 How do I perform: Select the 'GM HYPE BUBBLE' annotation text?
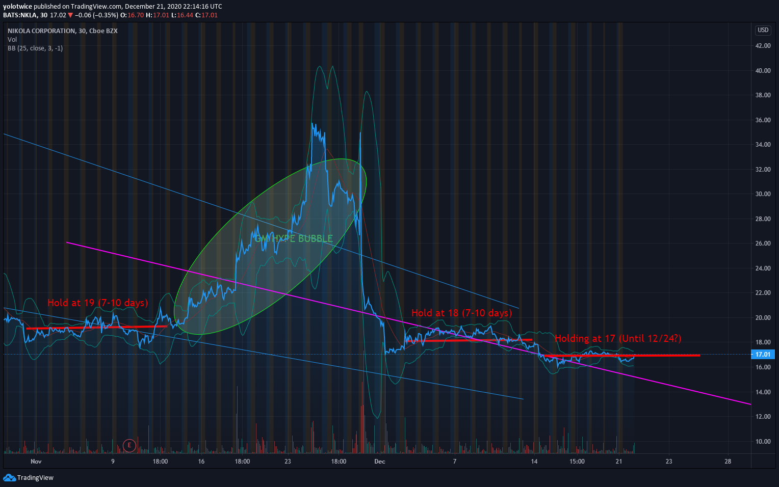tap(294, 238)
